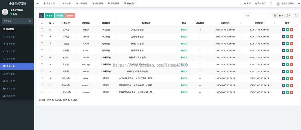Switch to 设备分类 top tab
301x130 pixels.
tap(130, 4)
